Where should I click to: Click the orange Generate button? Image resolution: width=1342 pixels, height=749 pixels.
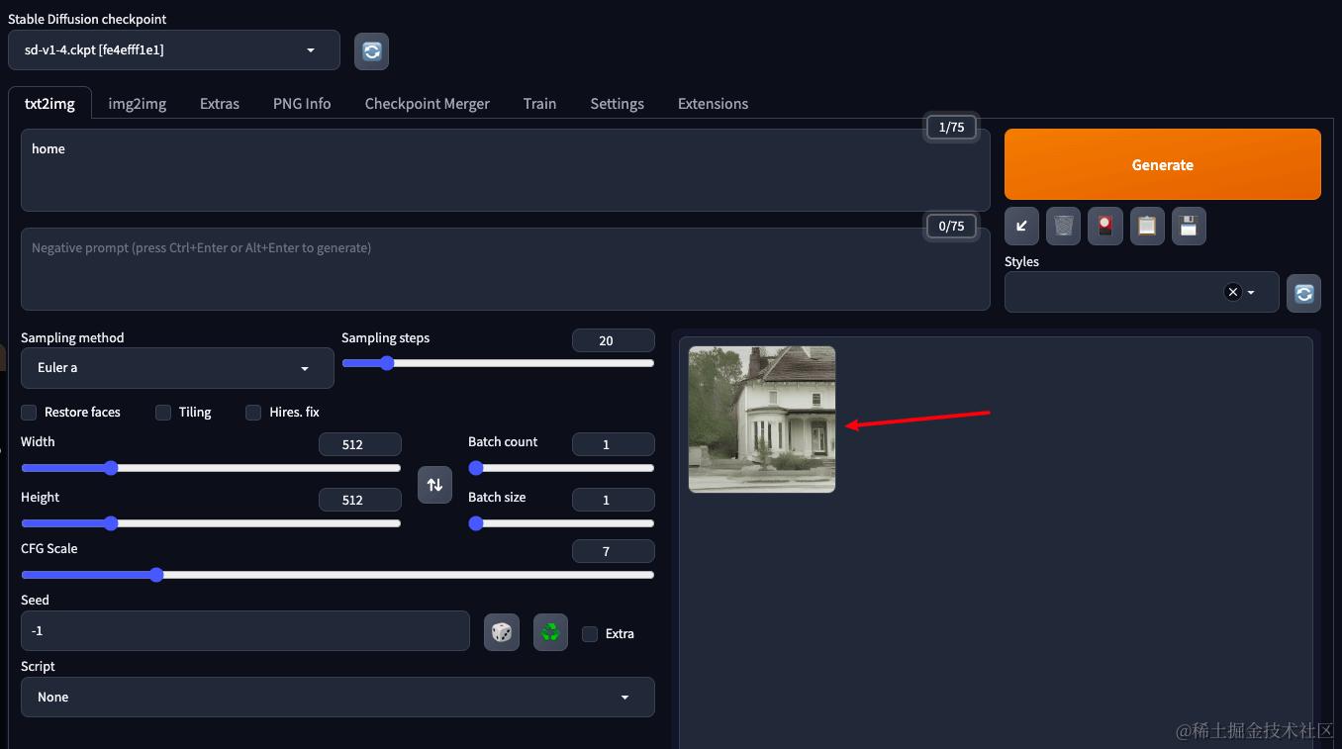point(1163,164)
